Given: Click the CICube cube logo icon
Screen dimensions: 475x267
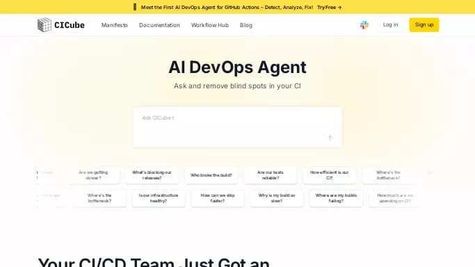Looking at the screenshot, I should 45,25.
